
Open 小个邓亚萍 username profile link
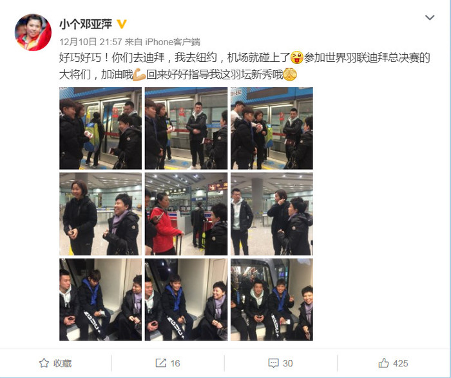click(86, 24)
